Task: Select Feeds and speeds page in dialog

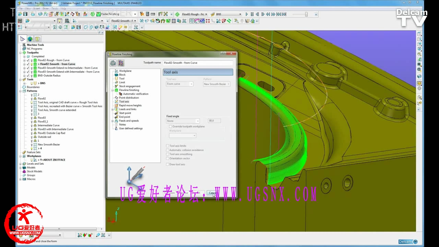Action: pos(129,121)
